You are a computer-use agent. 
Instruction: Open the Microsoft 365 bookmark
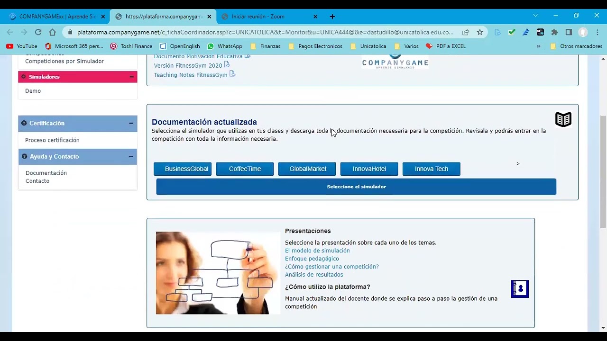74,46
